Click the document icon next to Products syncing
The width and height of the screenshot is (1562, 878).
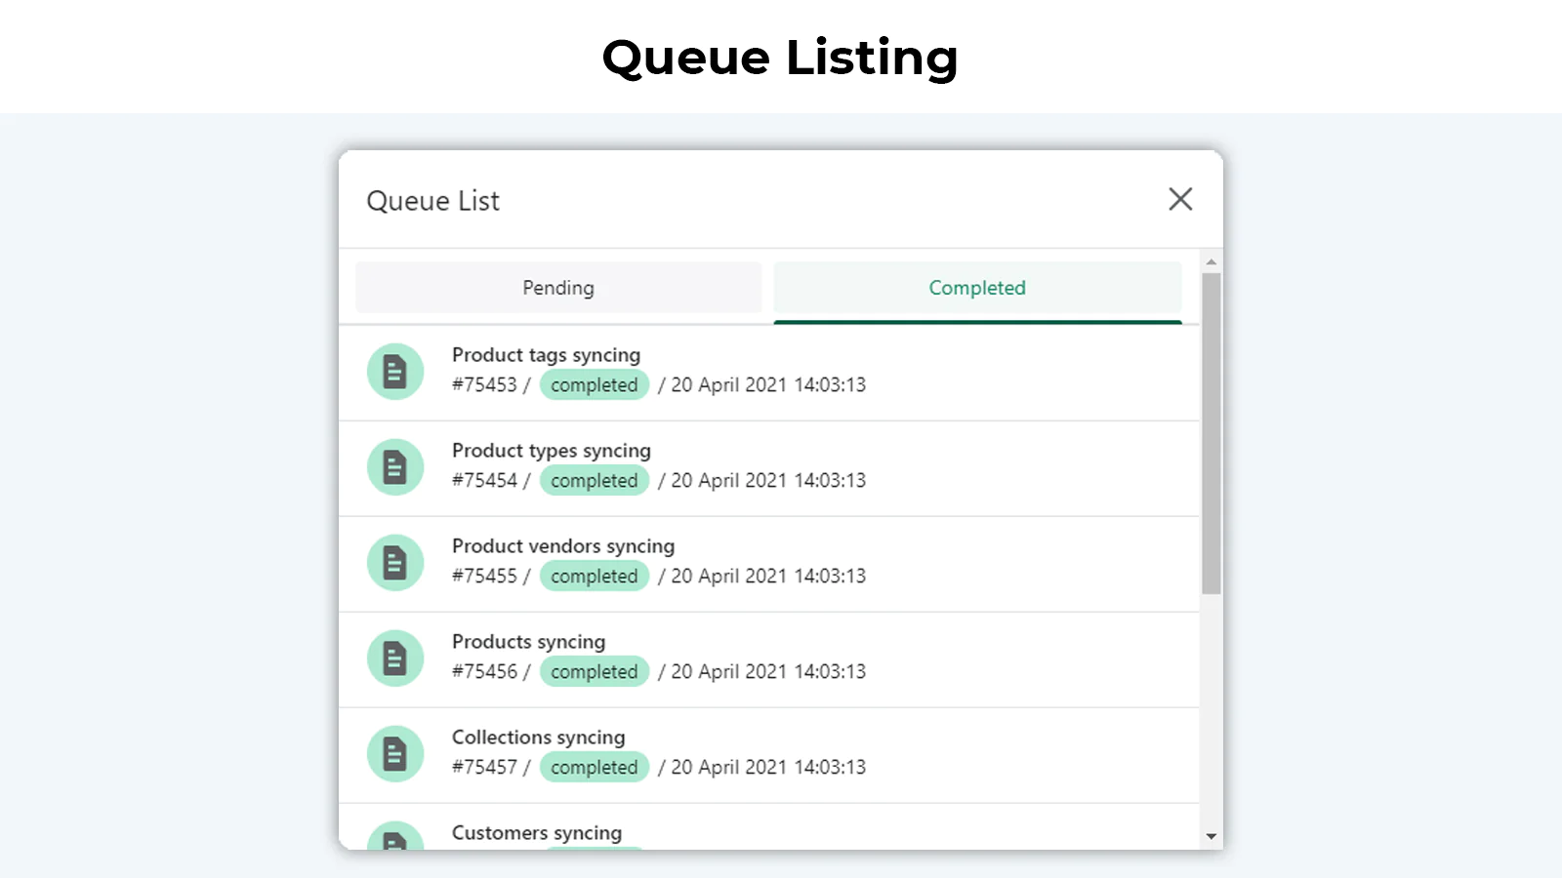[394, 658]
